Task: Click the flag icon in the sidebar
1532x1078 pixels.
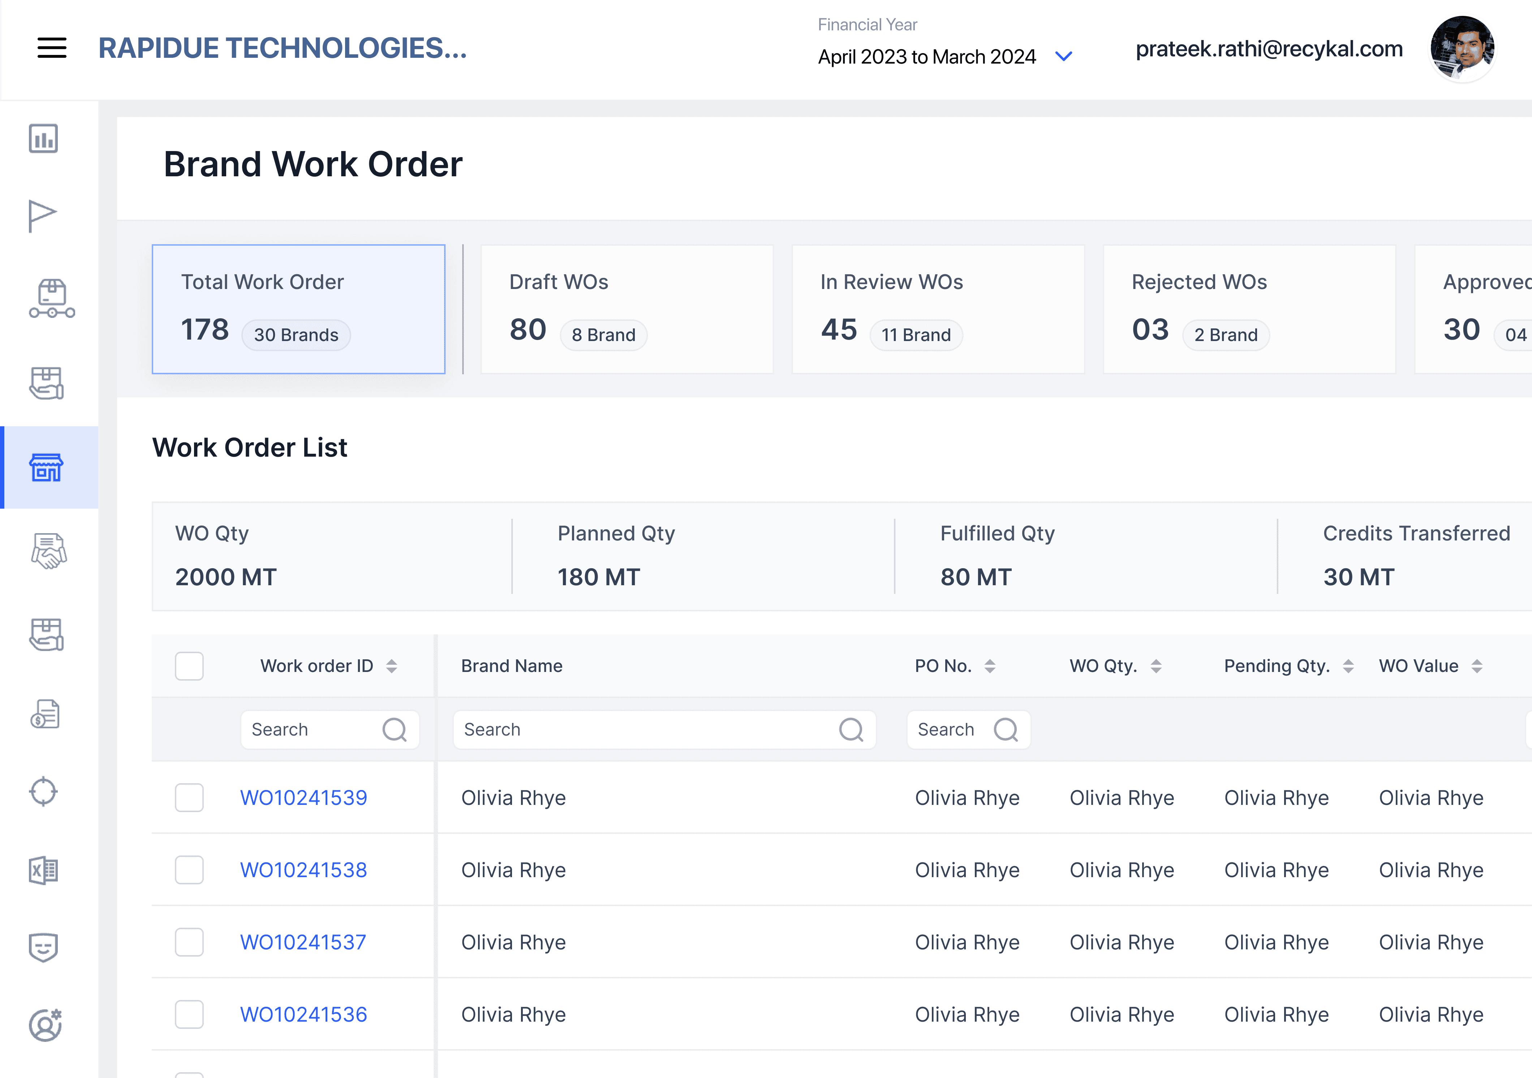Action: coord(42,215)
